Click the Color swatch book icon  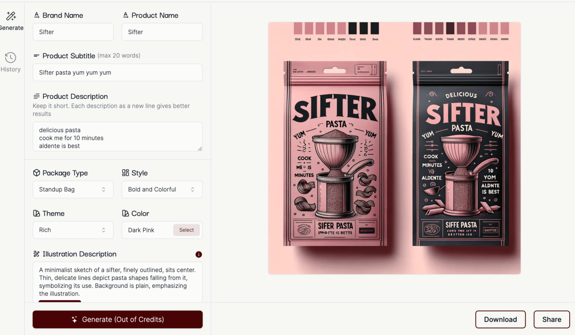click(x=126, y=213)
